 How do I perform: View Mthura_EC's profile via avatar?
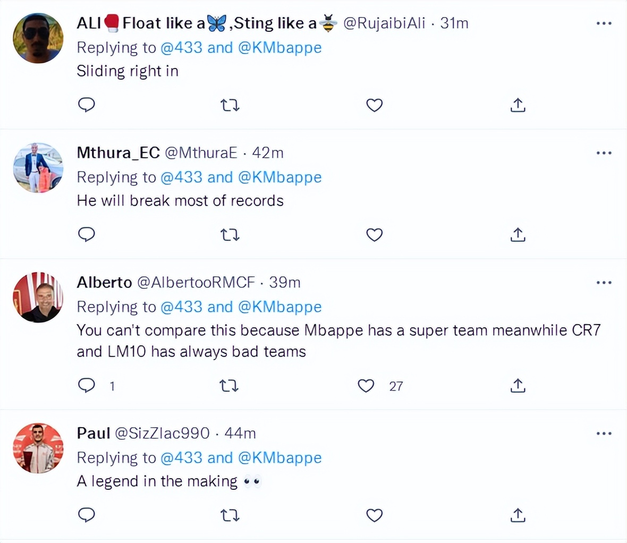coord(38,168)
